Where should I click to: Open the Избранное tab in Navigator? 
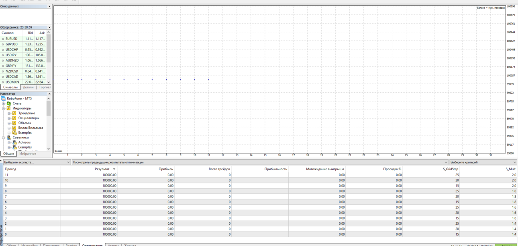(x=28, y=154)
